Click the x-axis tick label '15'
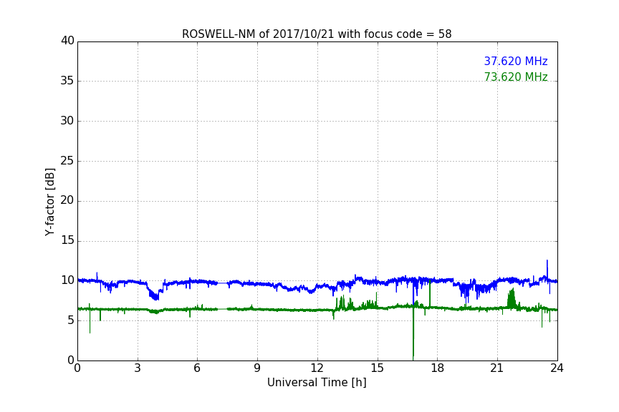The width and height of the screenshot is (619, 412). (378, 368)
